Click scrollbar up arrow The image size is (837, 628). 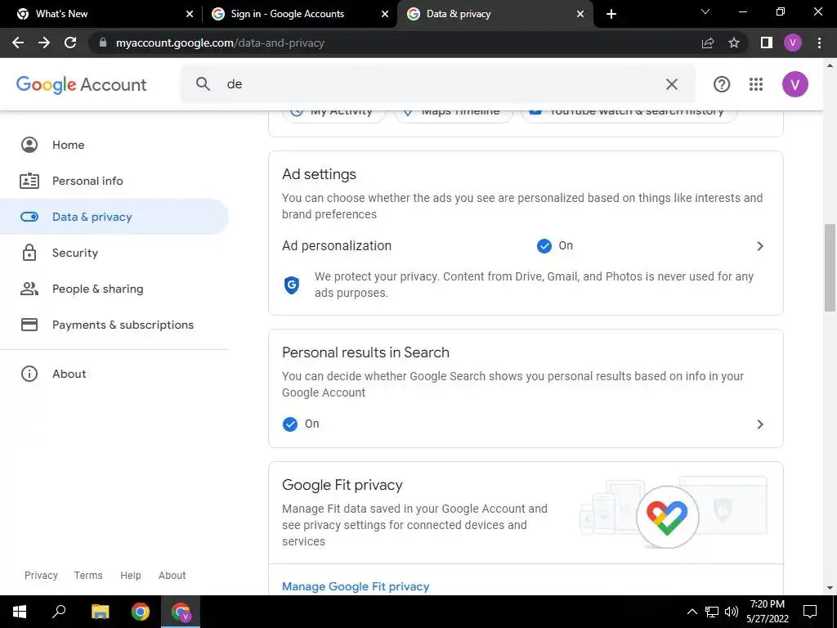[x=830, y=66]
